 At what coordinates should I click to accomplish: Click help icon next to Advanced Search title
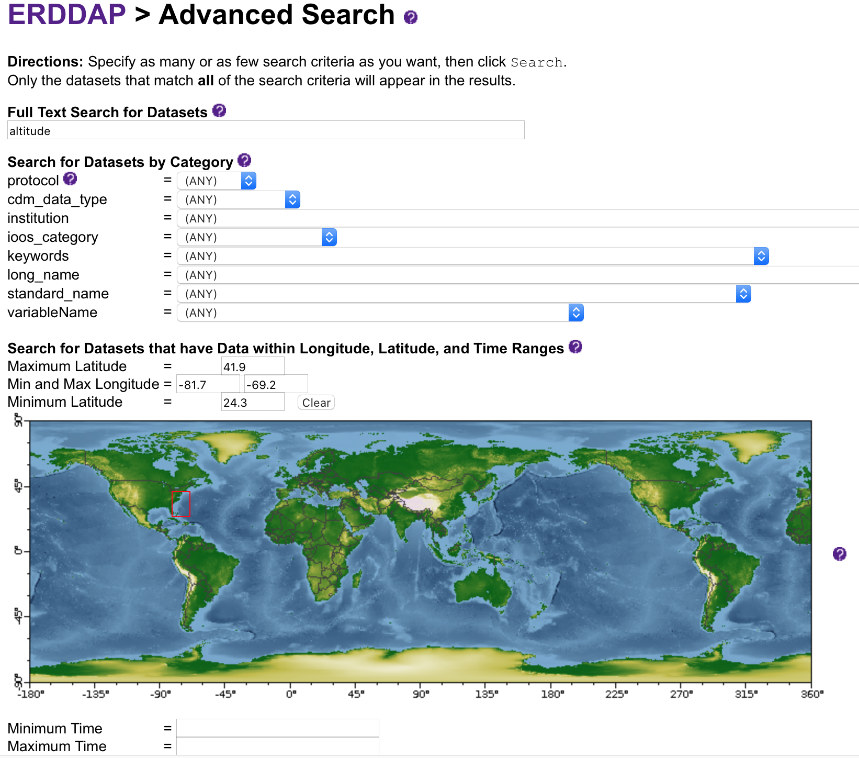(x=411, y=18)
